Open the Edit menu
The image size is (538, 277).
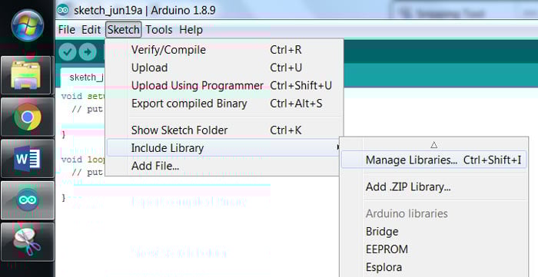tap(91, 30)
